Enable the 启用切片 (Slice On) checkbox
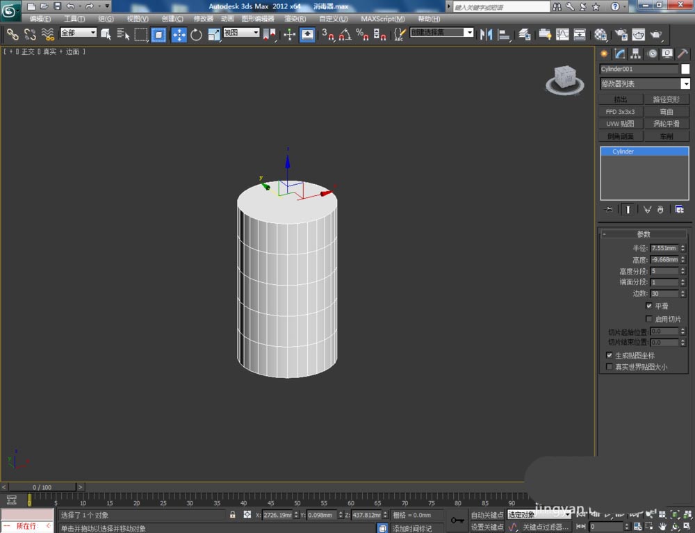The height and width of the screenshot is (533, 695). click(648, 319)
